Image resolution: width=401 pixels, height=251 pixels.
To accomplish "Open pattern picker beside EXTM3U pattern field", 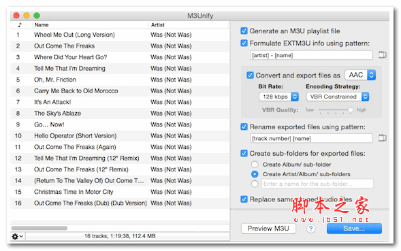I will click(x=383, y=54).
